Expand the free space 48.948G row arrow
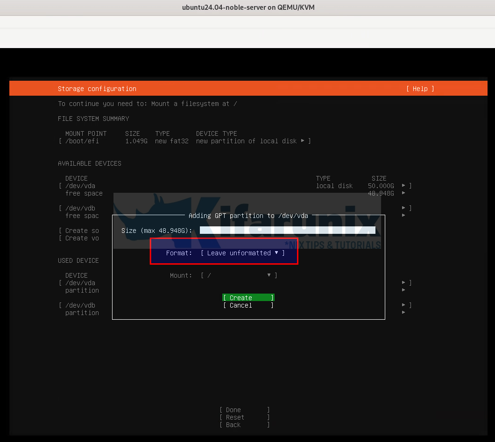The image size is (495, 442). pos(403,193)
